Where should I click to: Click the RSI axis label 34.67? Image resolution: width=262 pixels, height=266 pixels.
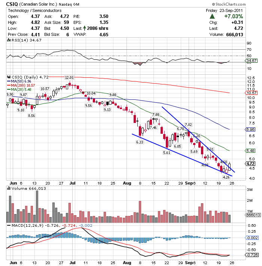click(251, 61)
